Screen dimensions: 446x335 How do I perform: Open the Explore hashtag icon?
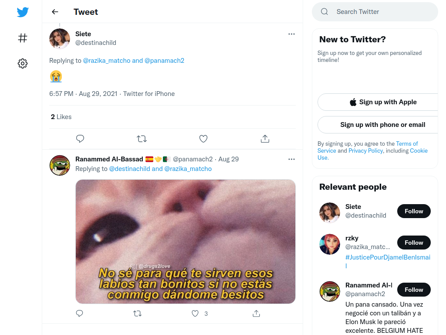point(23,38)
